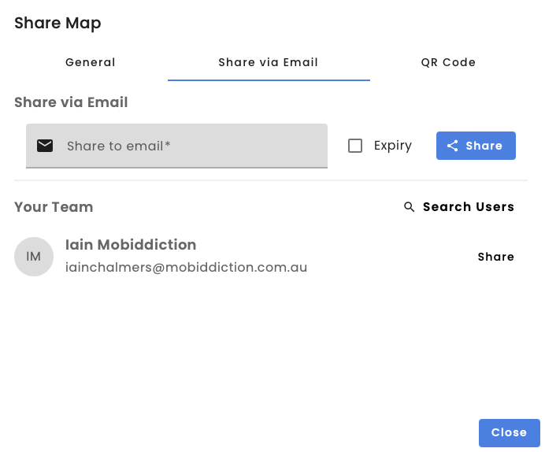Click the Expiry label text

pos(393,146)
